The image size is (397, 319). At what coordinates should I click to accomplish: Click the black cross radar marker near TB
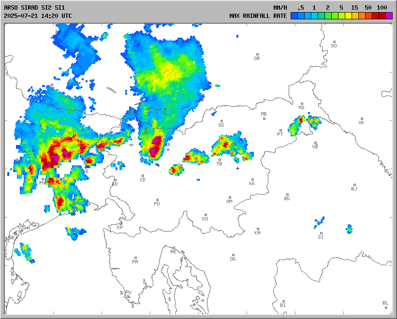click(237, 168)
